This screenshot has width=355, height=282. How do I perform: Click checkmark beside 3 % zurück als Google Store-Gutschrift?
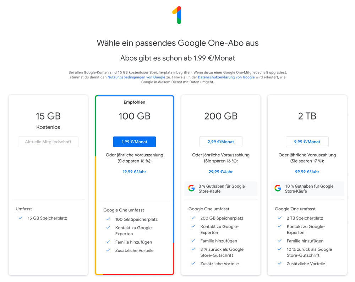[x=193, y=249]
